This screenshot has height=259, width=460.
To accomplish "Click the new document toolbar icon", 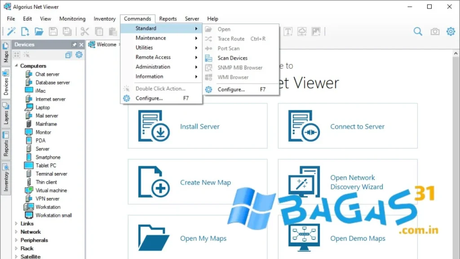I will point(25,31).
